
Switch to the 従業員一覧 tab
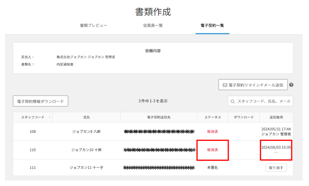click(153, 26)
